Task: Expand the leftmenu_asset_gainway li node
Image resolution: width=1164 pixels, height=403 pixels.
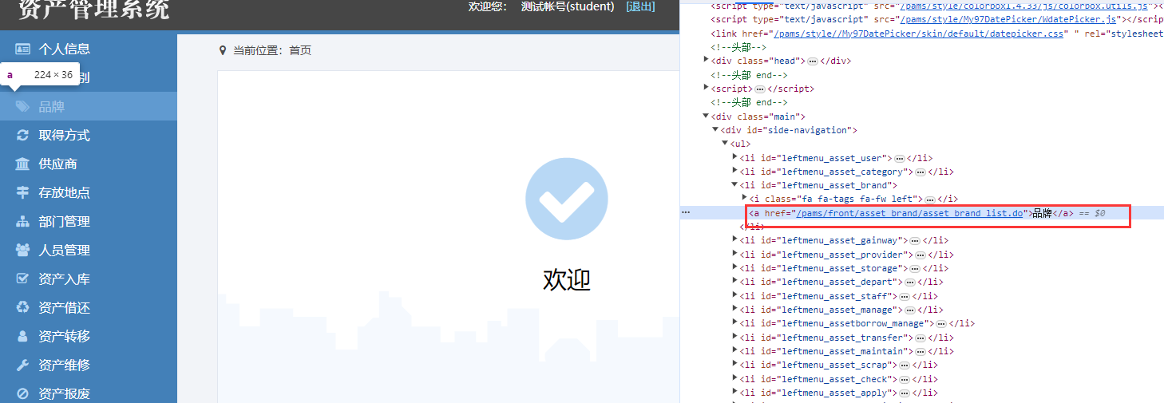Action: coord(734,239)
